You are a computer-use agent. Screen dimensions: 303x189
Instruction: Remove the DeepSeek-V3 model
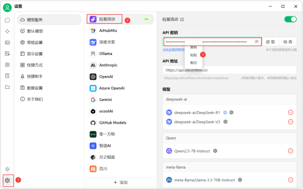click(x=290, y=122)
